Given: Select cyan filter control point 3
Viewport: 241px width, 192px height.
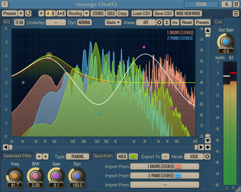Looking at the screenshot, I should click(100, 113).
